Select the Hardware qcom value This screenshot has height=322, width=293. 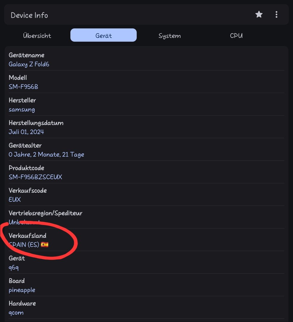pyautogui.click(x=16, y=312)
